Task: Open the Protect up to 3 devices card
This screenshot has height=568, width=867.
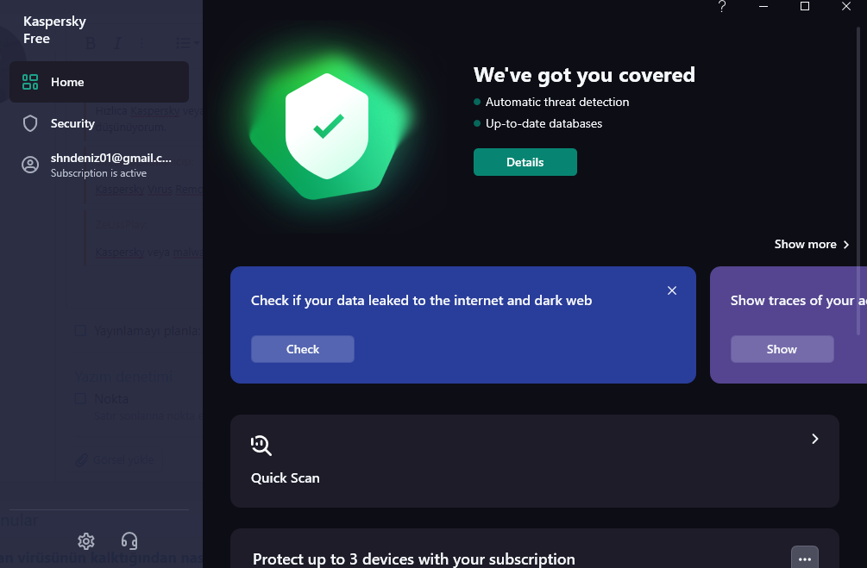Action: click(x=413, y=559)
